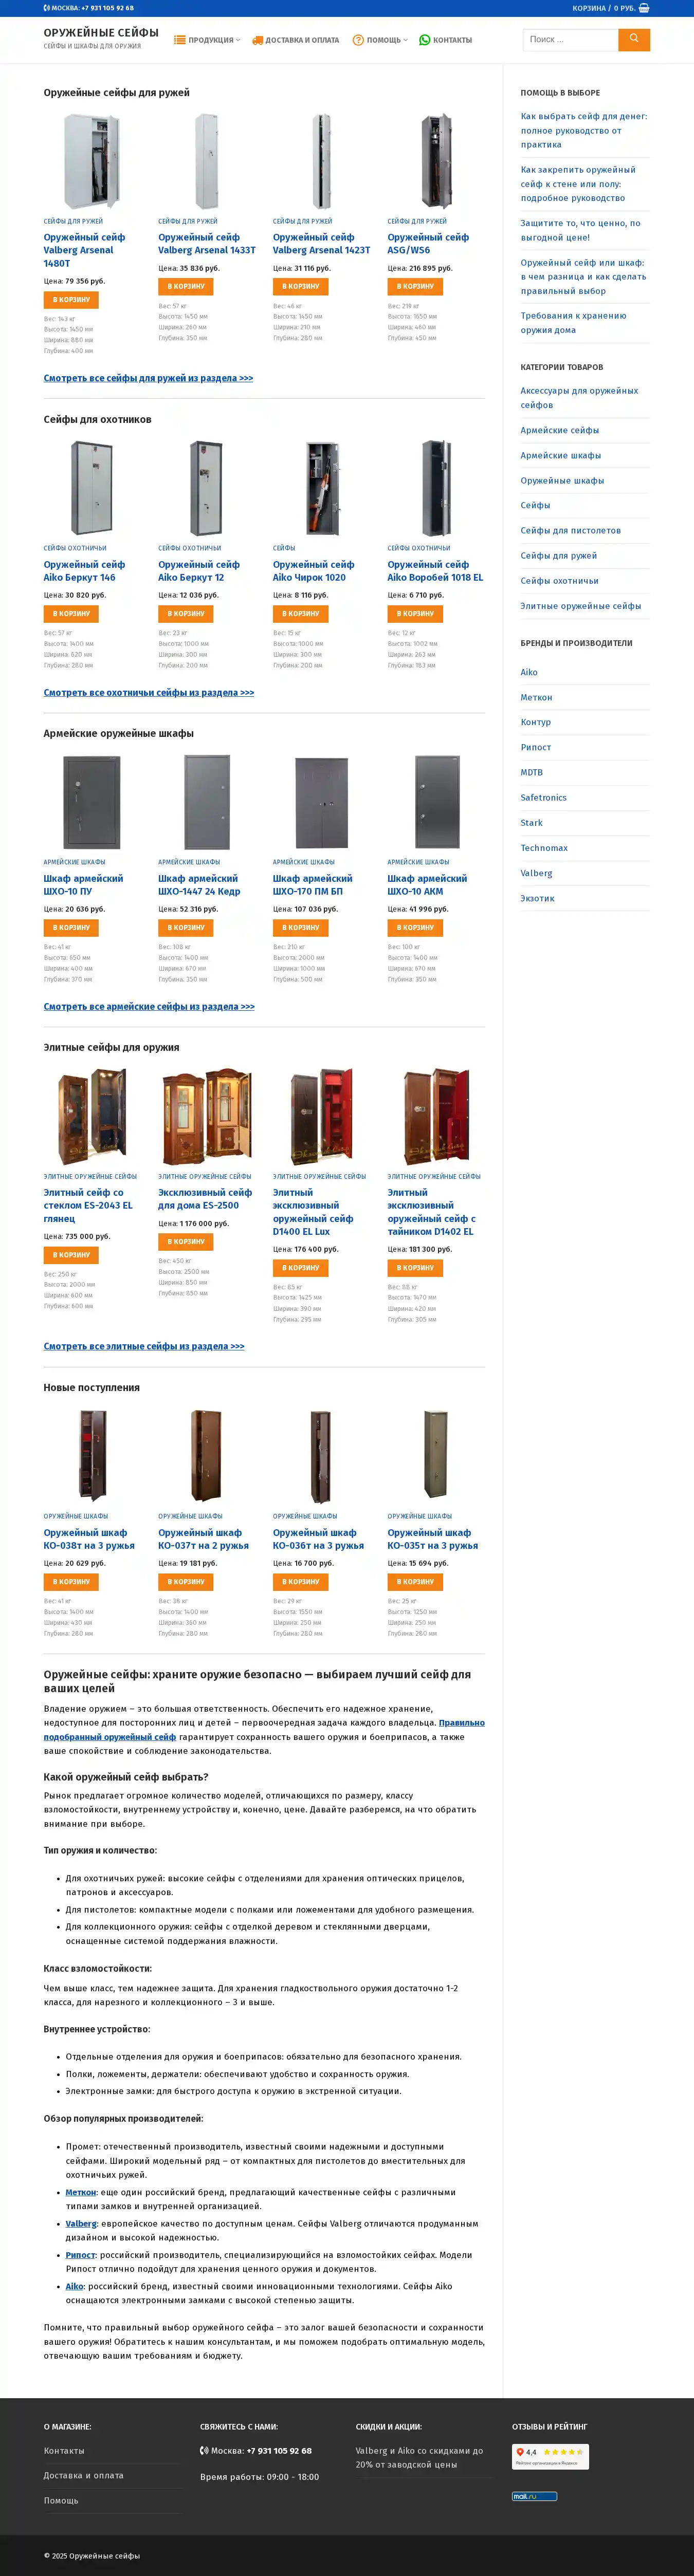Click into the Поиск search field
Image resolution: width=694 pixels, height=2576 pixels.
point(570,39)
